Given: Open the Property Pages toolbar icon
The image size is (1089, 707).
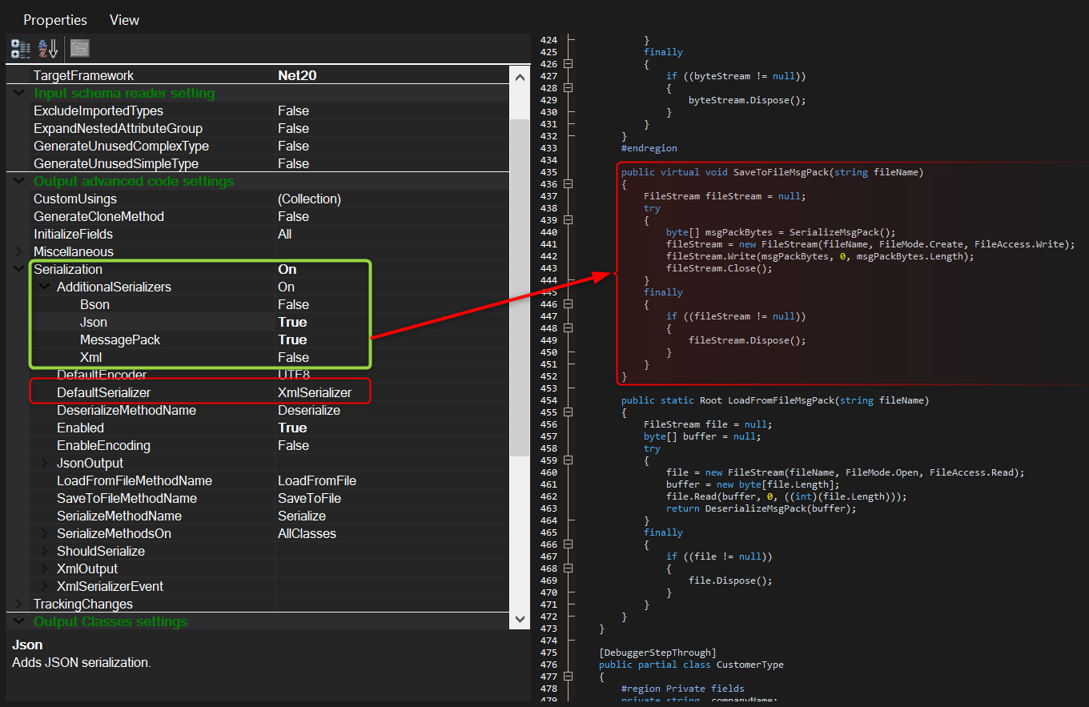Looking at the screenshot, I should click(80, 49).
